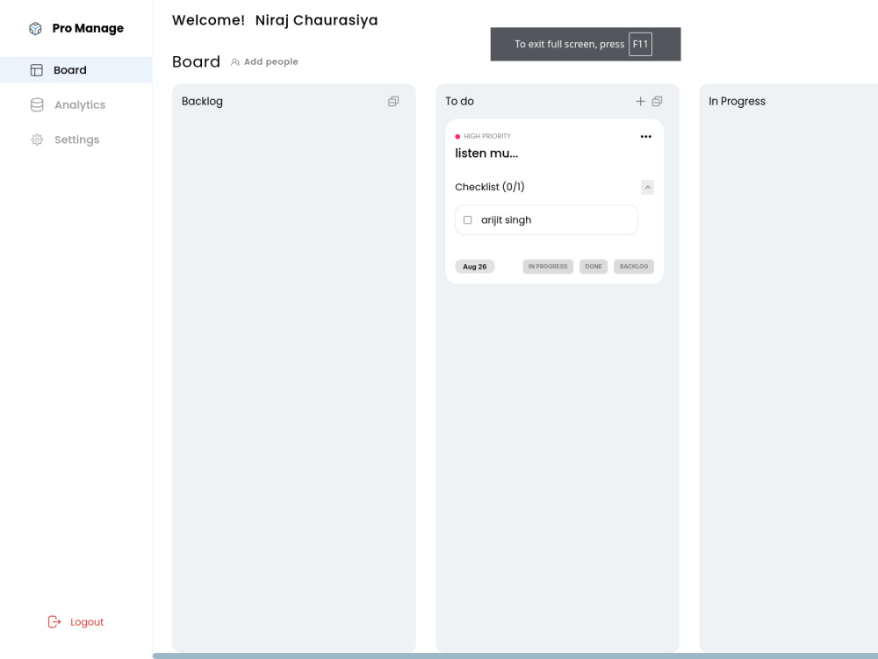
Task: Click the Board layout icon in sidebar
Action: [36, 70]
